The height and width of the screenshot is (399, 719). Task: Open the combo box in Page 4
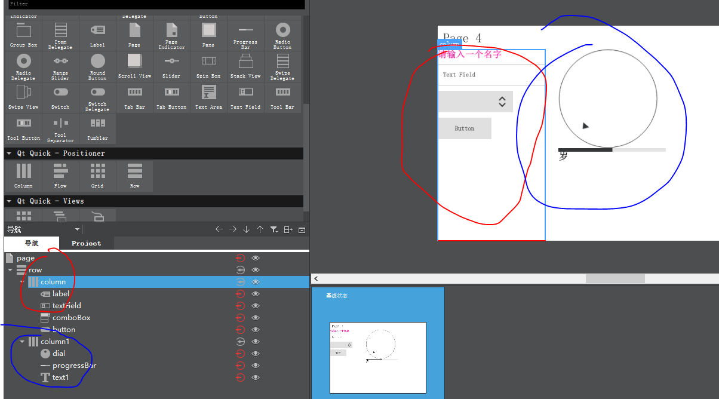pyautogui.click(x=475, y=102)
